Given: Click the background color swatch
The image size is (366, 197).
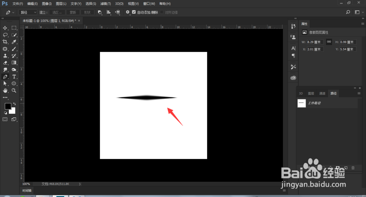Looking at the screenshot, I should tap(12, 111).
